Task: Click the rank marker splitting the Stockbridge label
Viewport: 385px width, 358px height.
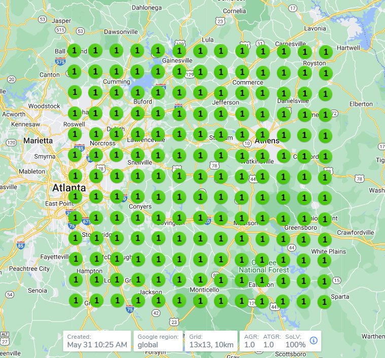Action: (96, 238)
